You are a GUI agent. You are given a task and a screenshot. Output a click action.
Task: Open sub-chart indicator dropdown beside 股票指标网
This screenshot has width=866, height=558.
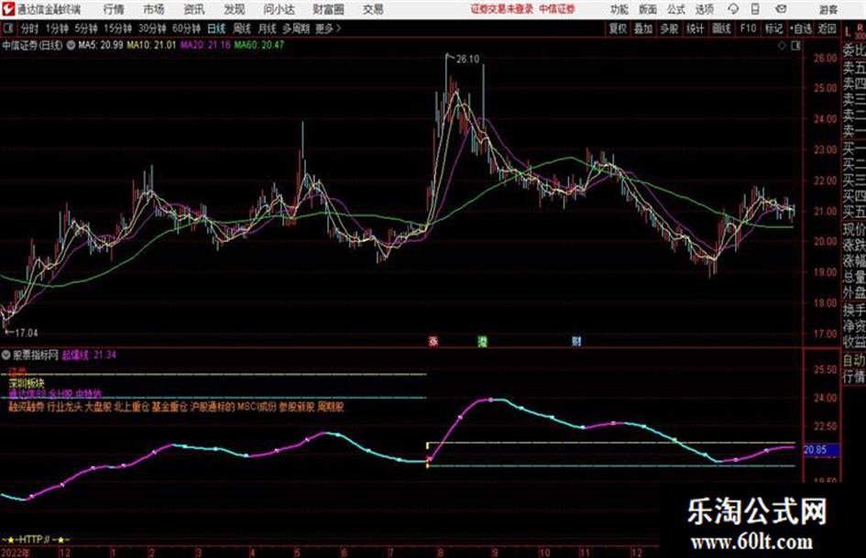6,356
